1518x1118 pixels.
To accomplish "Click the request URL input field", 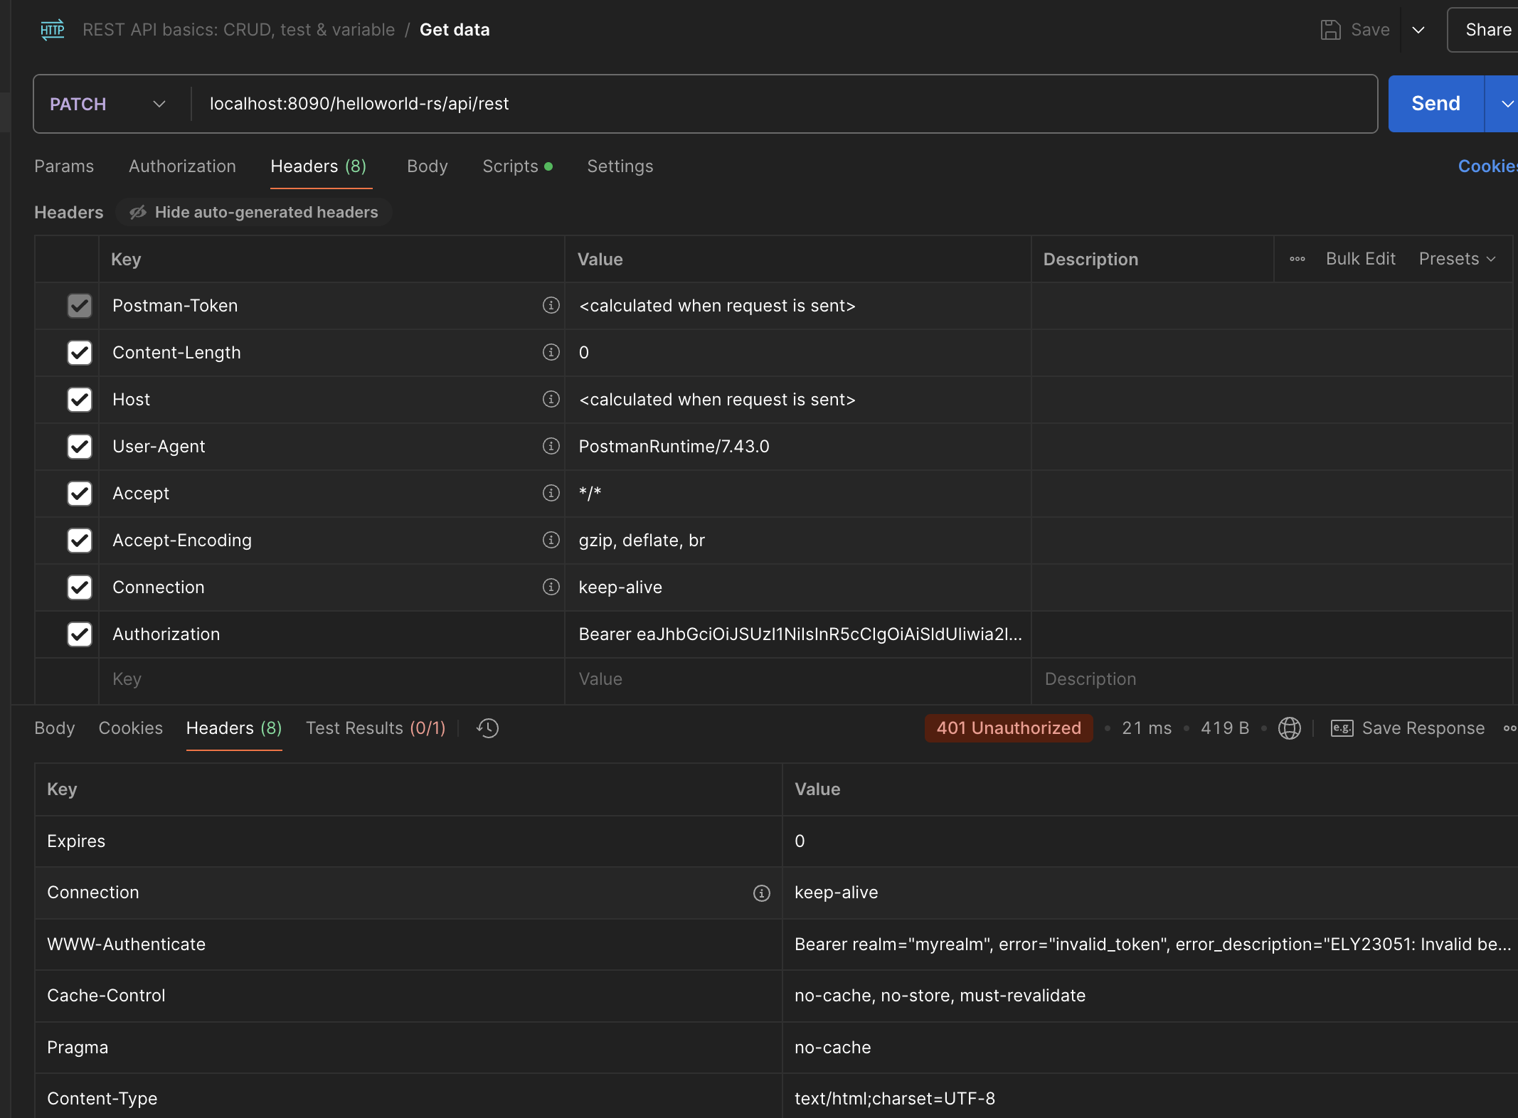I will click(782, 104).
